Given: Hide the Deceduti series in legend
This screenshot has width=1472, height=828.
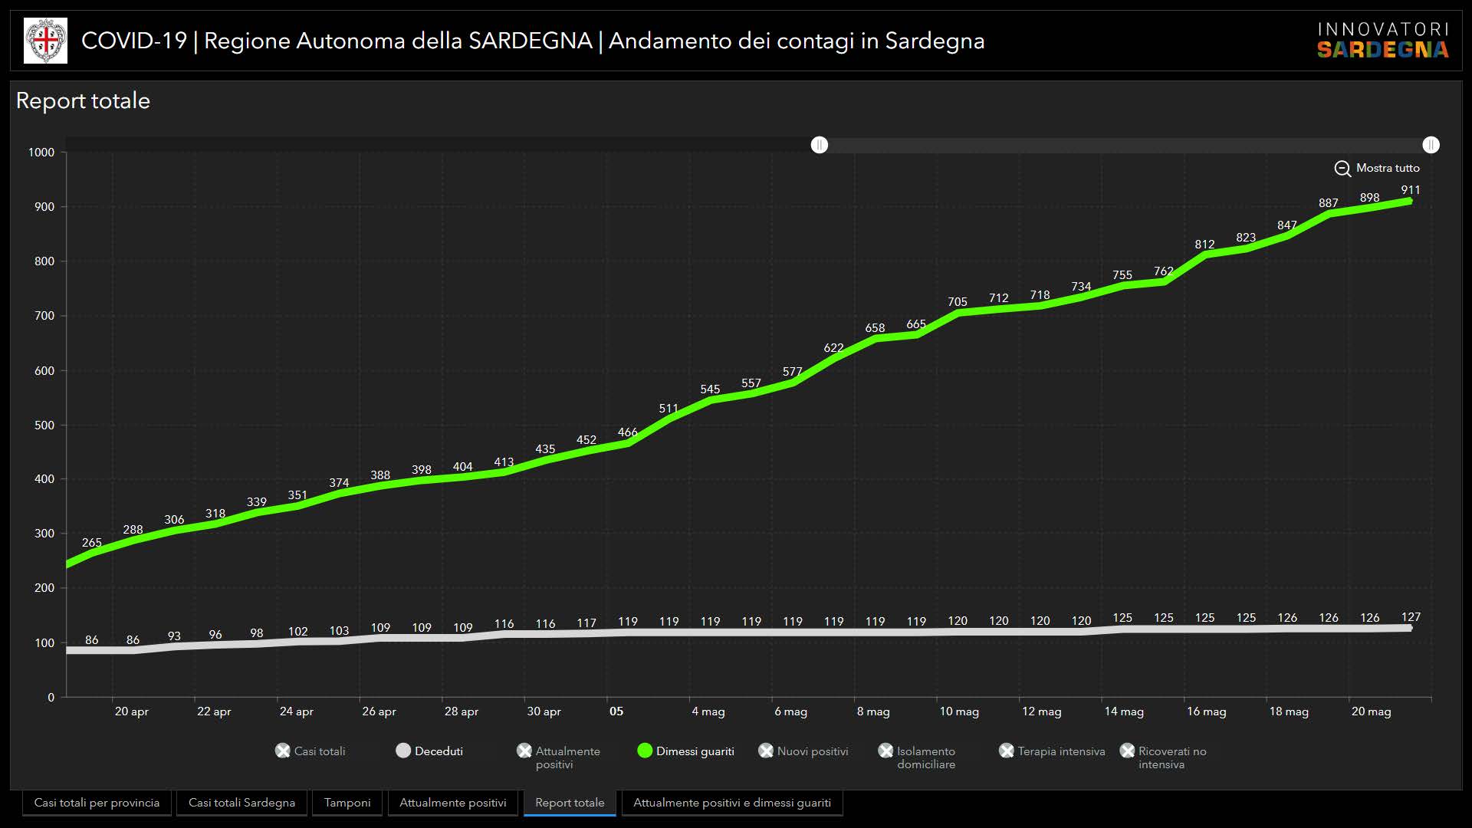Looking at the screenshot, I should pos(403,751).
